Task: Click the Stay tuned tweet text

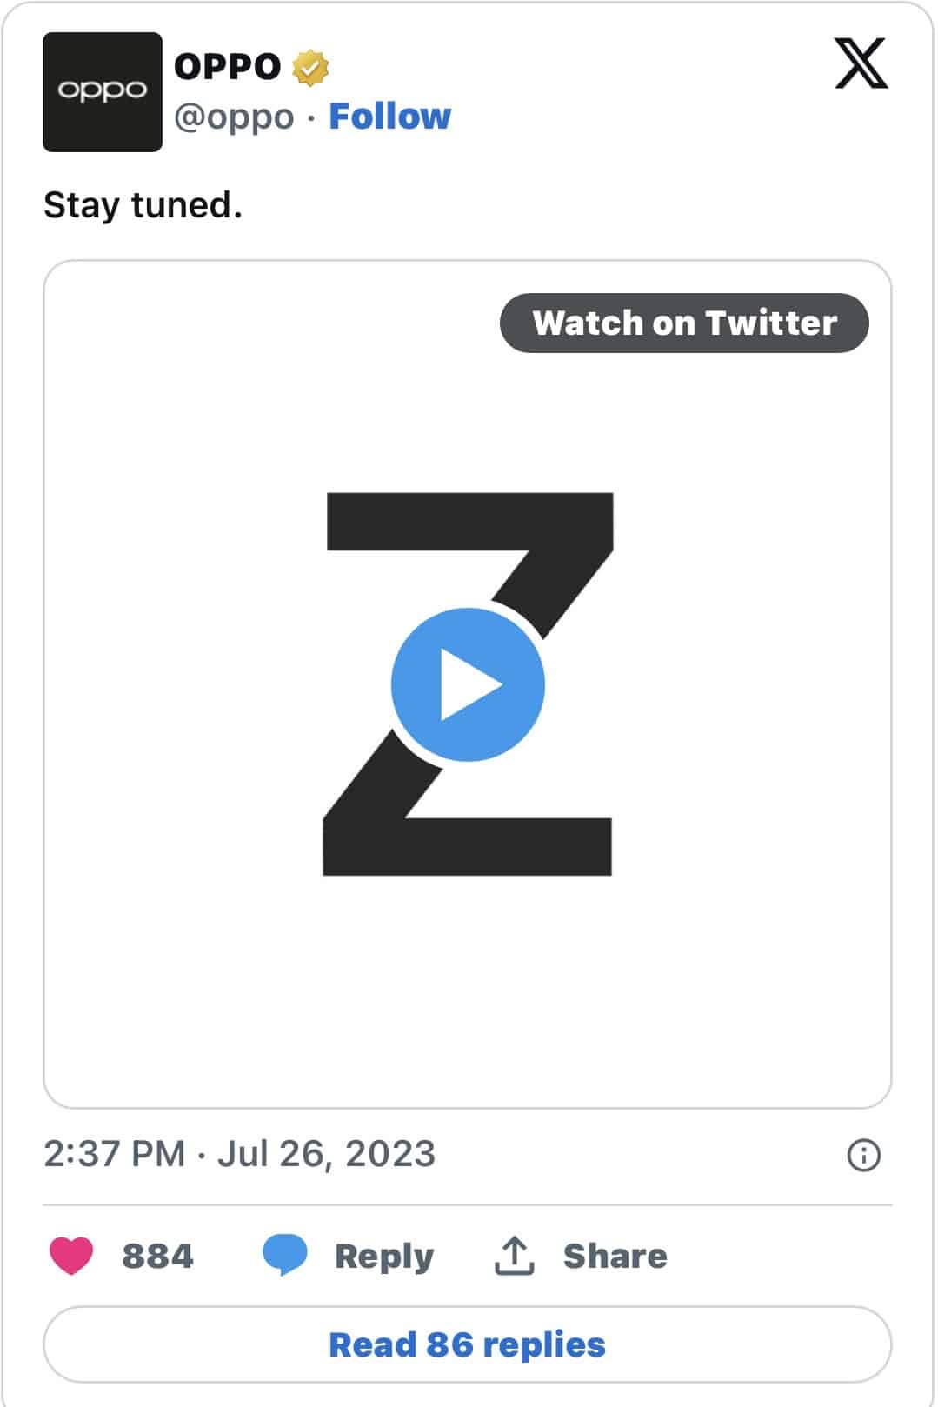Action: pyautogui.click(x=143, y=205)
